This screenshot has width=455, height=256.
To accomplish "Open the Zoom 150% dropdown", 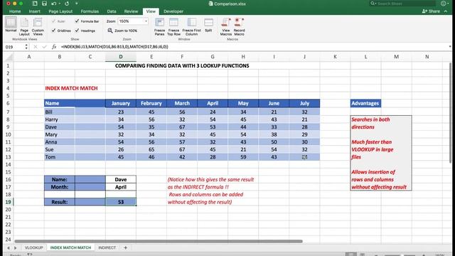I will pos(146,21).
